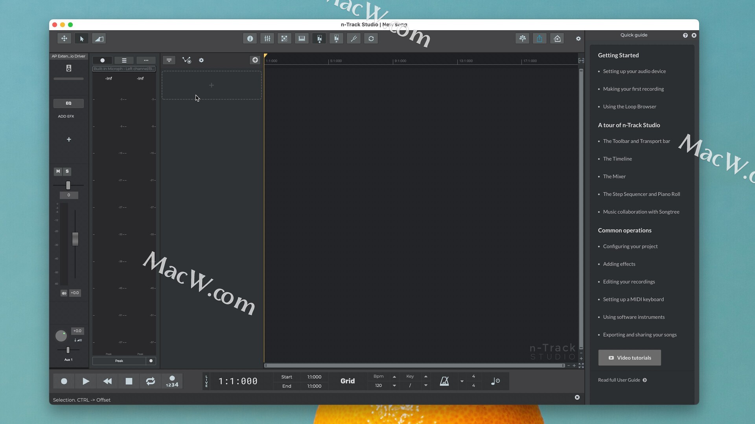Open the Grid snap options

click(x=348, y=381)
